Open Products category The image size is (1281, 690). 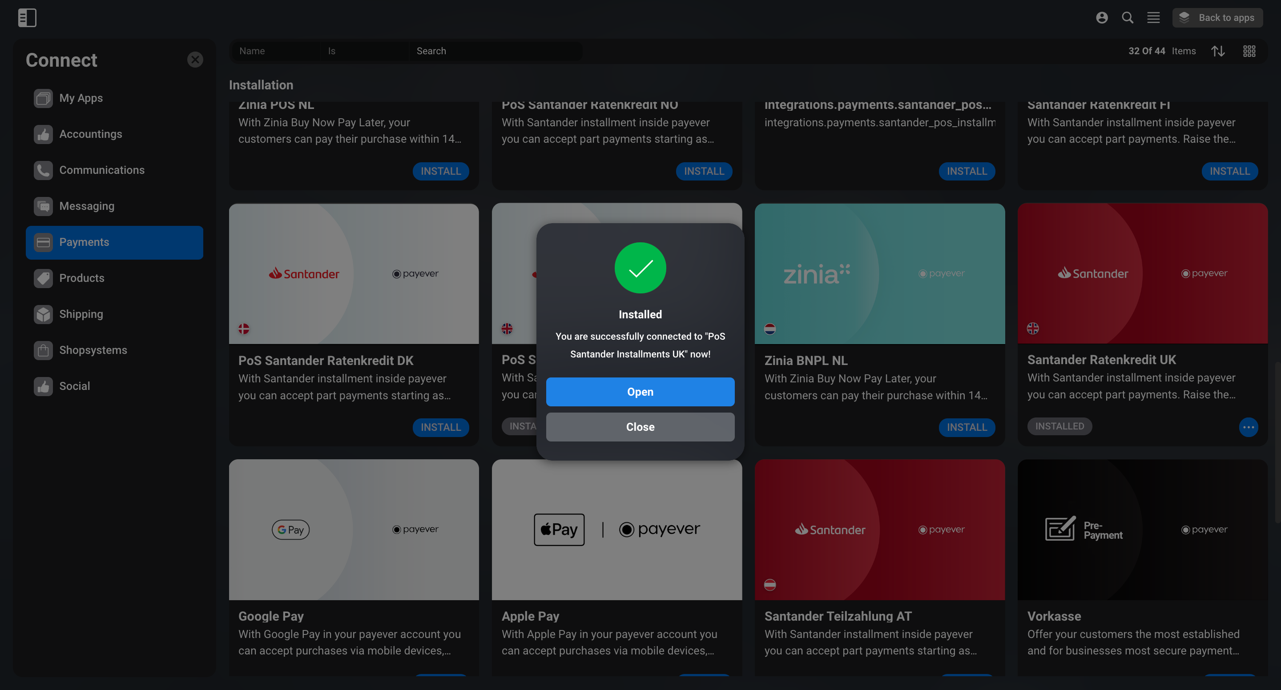[114, 278]
